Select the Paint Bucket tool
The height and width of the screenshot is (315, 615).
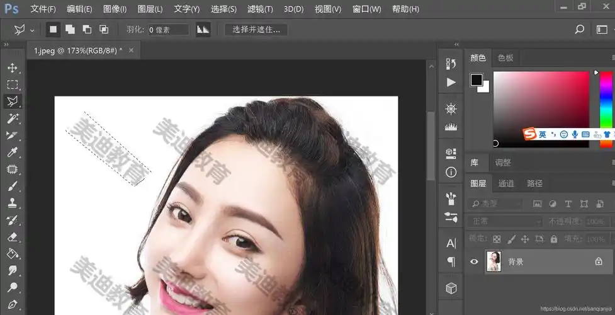click(x=12, y=254)
